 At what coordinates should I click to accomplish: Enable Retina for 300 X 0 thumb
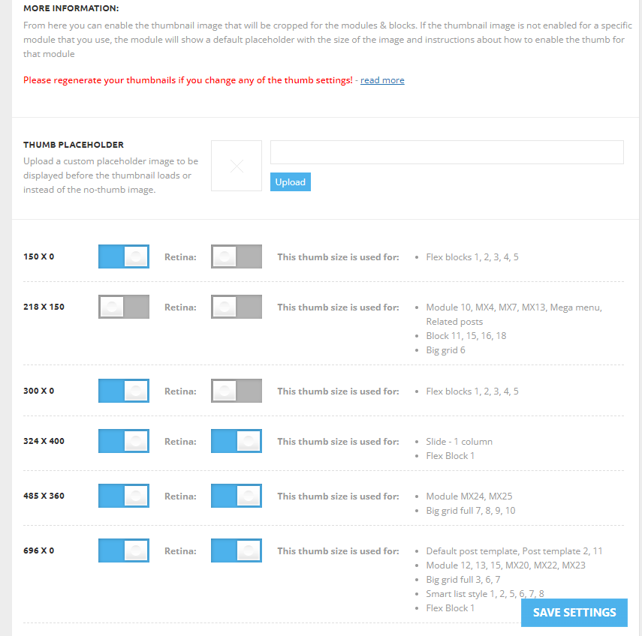237,391
